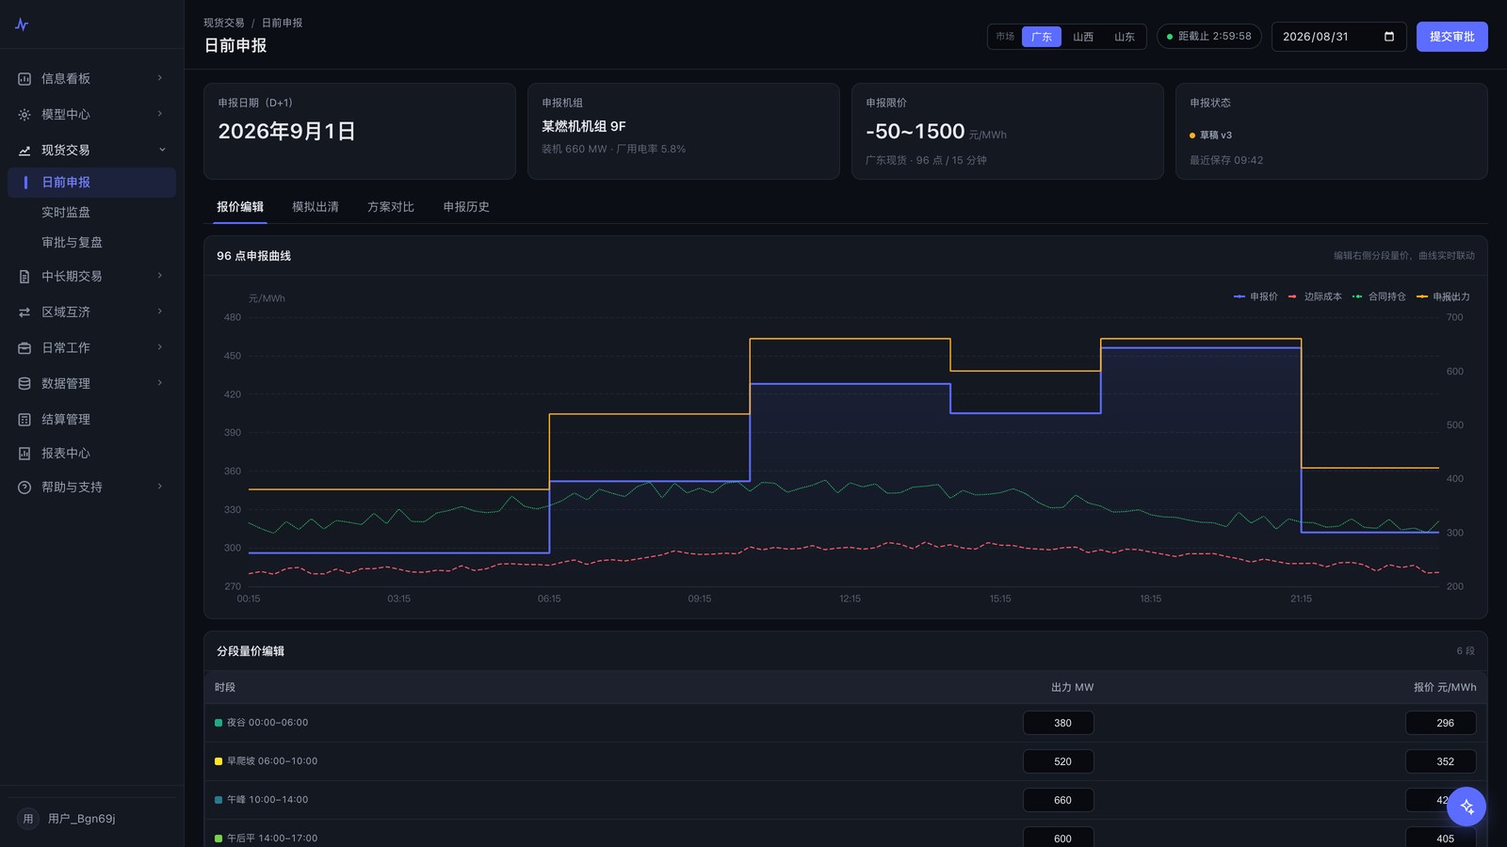Open 实时监盘 in the sidebar
Viewport: 1507px width, 847px height.
[x=91, y=213]
